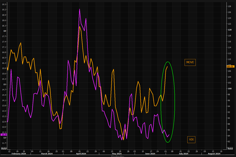Click the Auto button on left axis

pos(4,148)
